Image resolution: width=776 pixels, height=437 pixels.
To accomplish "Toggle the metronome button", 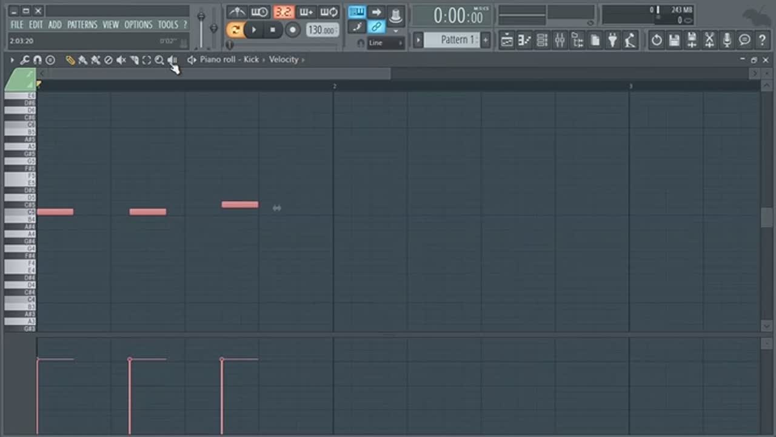I will (x=236, y=13).
